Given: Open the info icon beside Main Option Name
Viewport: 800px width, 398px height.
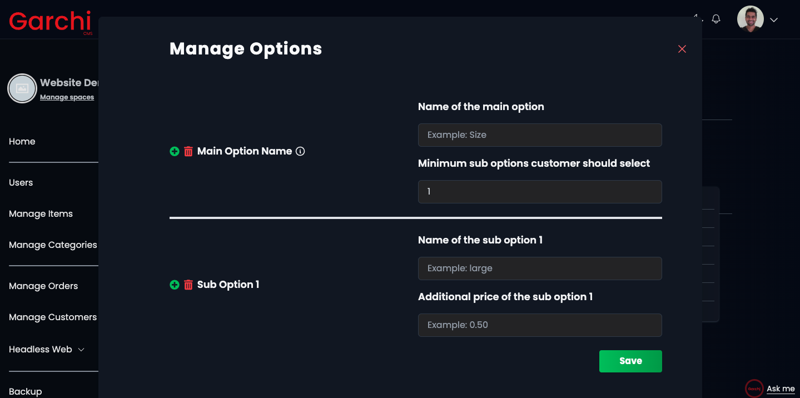Looking at the screenshot, I should [300, 151].
